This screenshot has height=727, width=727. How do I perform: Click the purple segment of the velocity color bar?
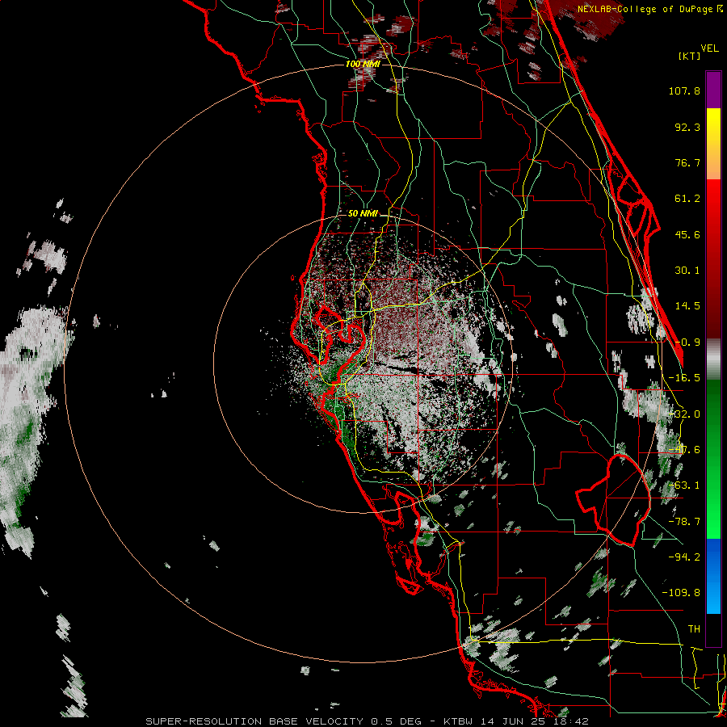point(713,90)
